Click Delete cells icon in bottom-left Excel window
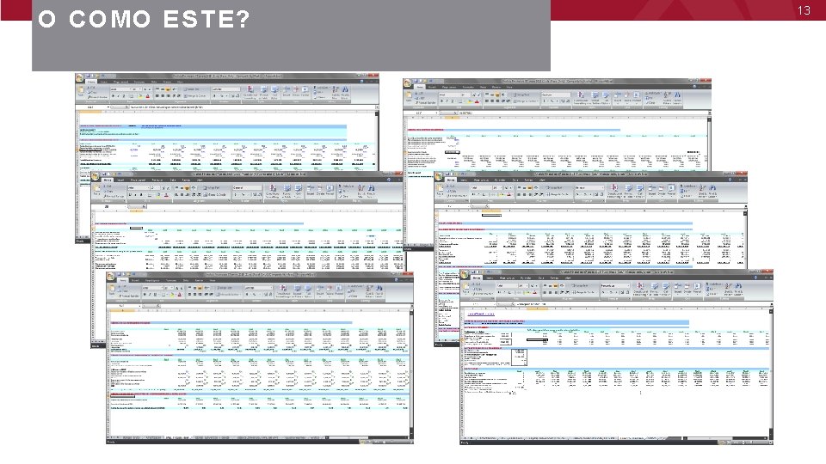 330,290
